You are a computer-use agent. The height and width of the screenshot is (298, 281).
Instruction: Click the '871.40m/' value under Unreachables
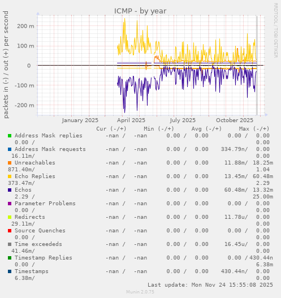coord(21,169)
